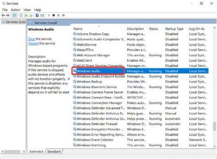Click Network S... logon of Event Collector
217x159 pixels.
(198, 140)
